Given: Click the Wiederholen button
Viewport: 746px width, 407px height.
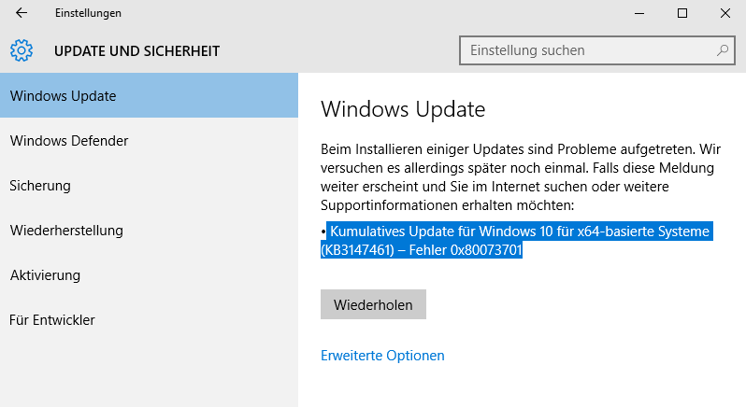Looking at the screenshot, I should [x=373, y=304].
